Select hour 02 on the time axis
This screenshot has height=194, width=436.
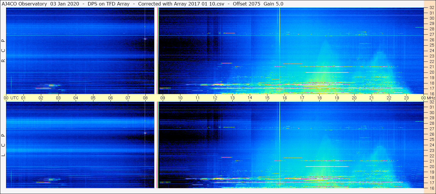coord(41,98)
